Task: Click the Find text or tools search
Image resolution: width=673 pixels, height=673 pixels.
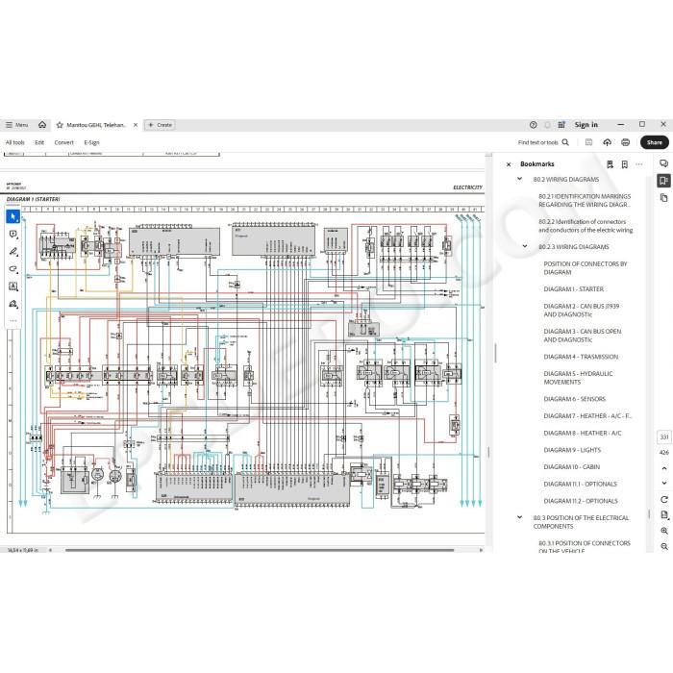Action: 543,142
